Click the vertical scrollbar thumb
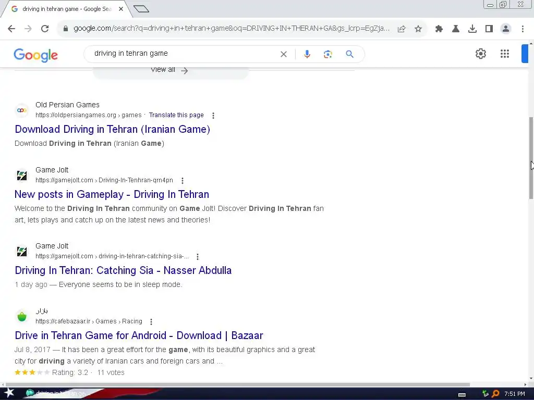 tap(531, 158)
